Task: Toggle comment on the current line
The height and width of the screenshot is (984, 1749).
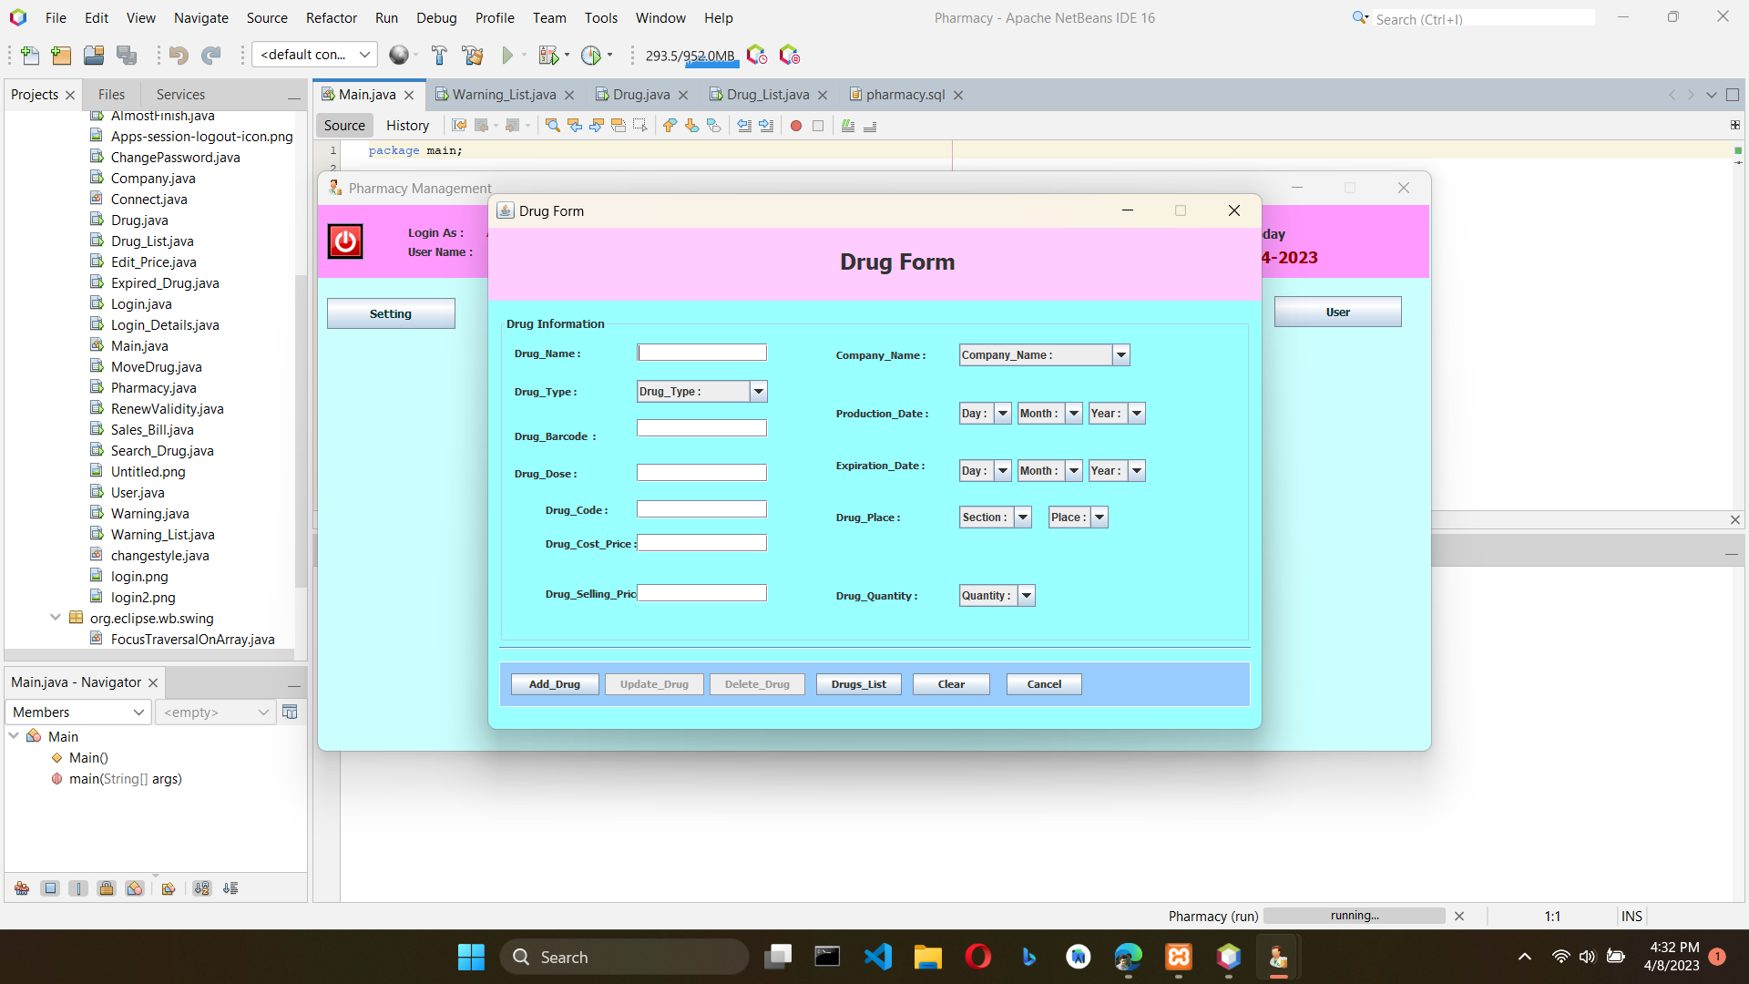Action: [x=848, y=126]
